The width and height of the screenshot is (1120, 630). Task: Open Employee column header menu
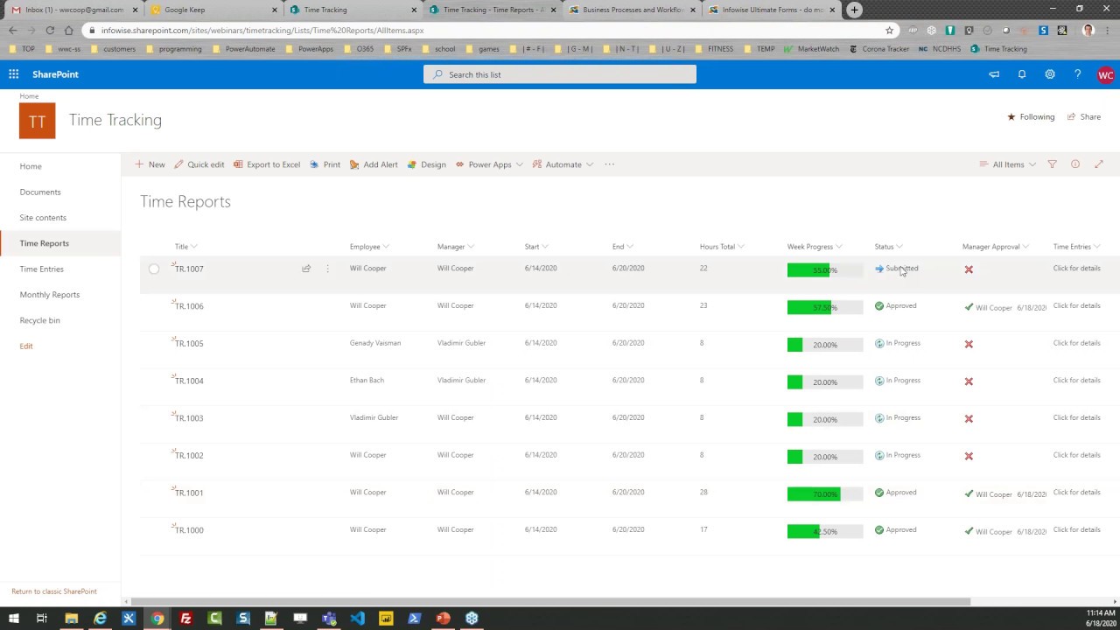coord(369,247)
